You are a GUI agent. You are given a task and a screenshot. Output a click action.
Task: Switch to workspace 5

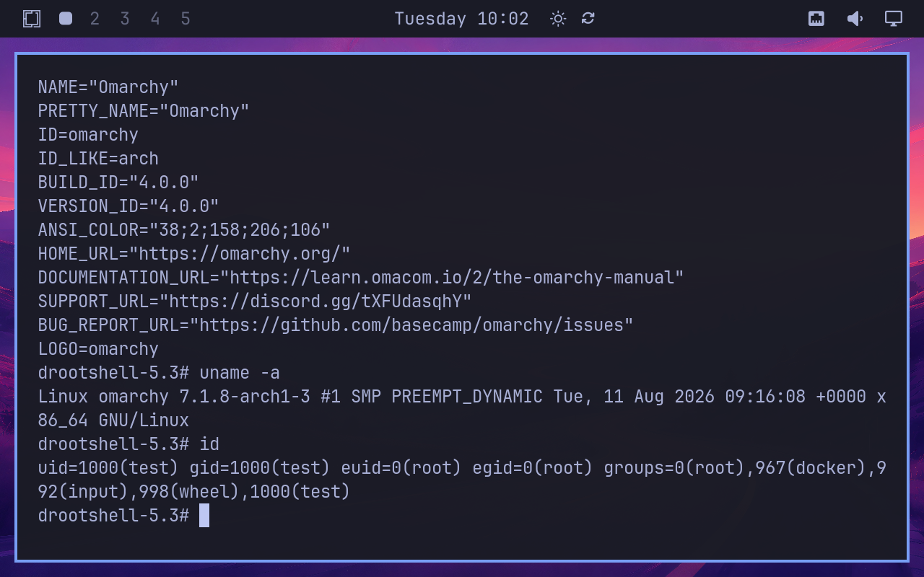coord(186,19)
